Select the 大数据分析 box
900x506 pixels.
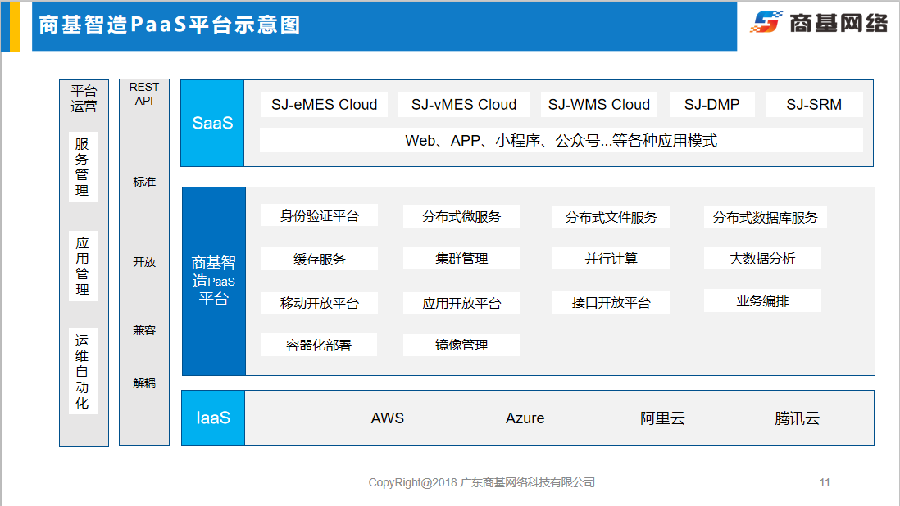[x=762, y=259]
